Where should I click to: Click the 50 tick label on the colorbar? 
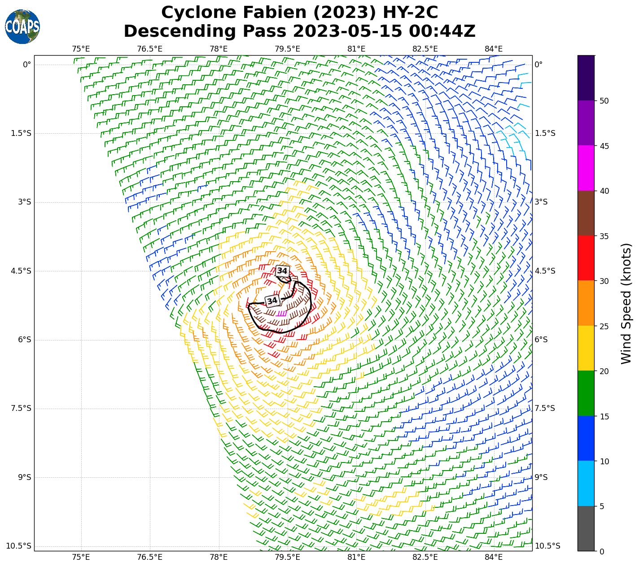pyautogui.click(x=604, y=101)
